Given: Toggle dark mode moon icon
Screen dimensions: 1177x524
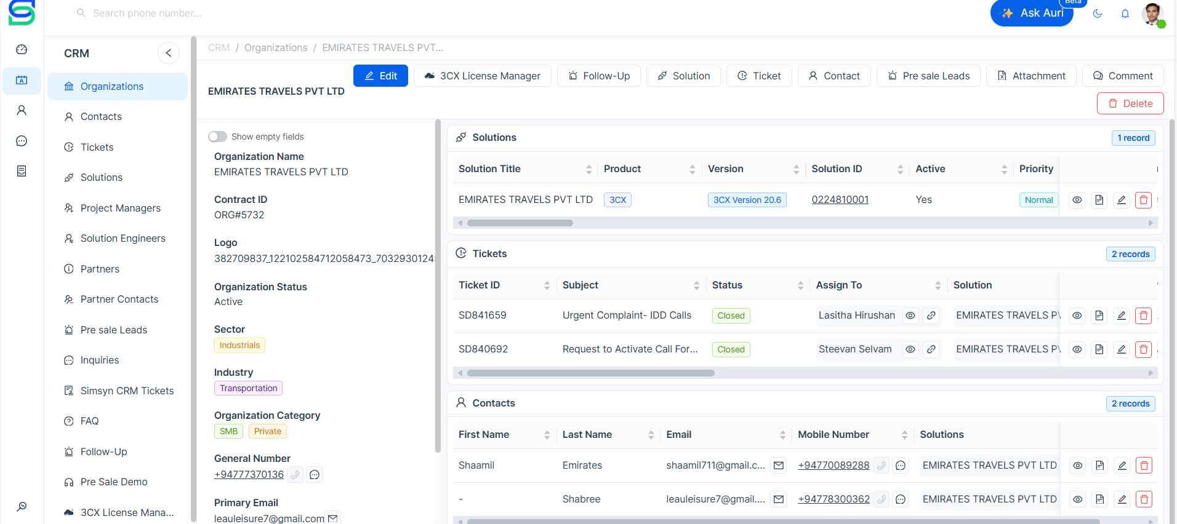Looking at the screenshot, I should click(1097, 14).
